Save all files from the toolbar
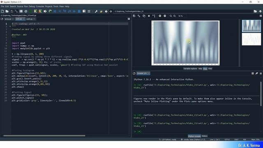The width and height of the screenshot is (263, 148). 16,11
